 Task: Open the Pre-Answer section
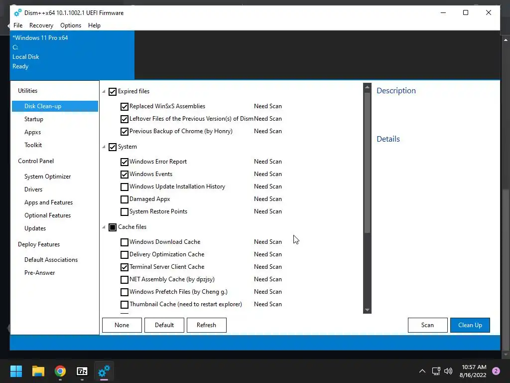tap(40, 273)
